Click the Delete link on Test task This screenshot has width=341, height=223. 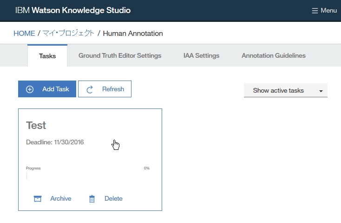pos(113,199)
